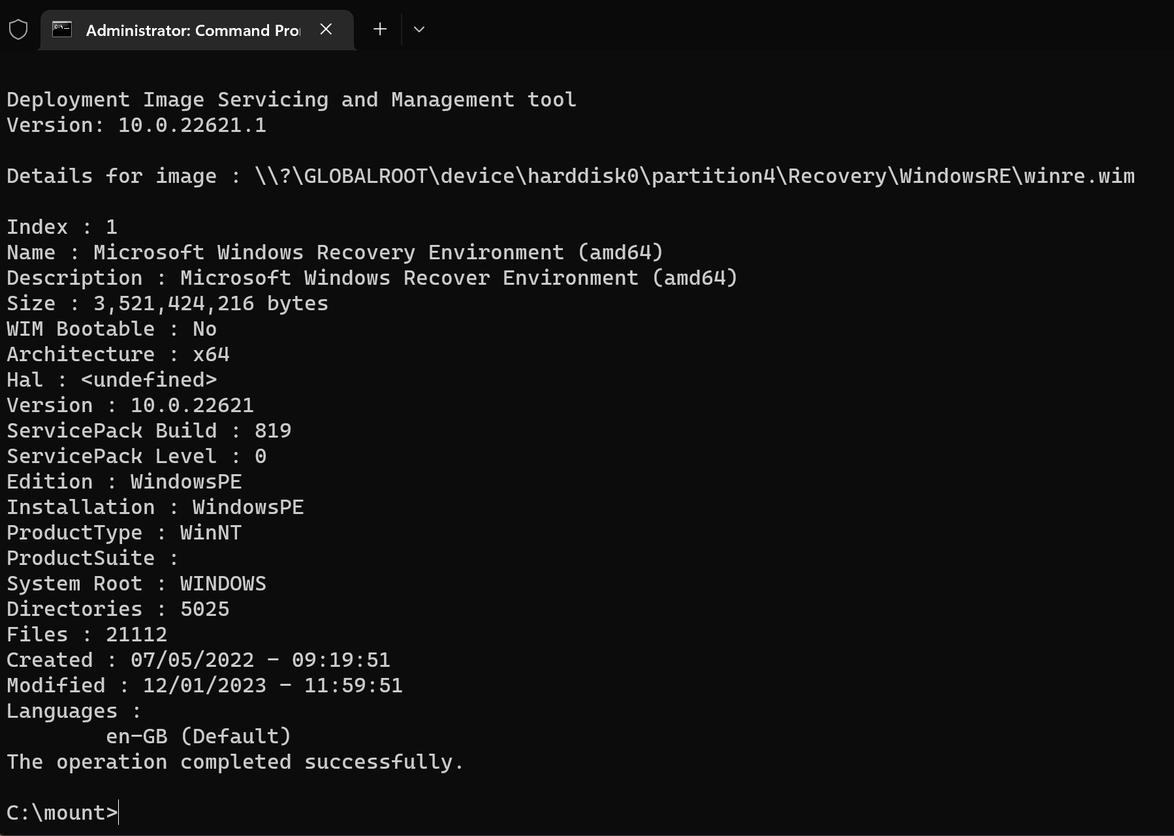The width and height of the screenshot is (1174, 836).
Task: Click 'Architecture : x64' line
Action: coord(118,355)
